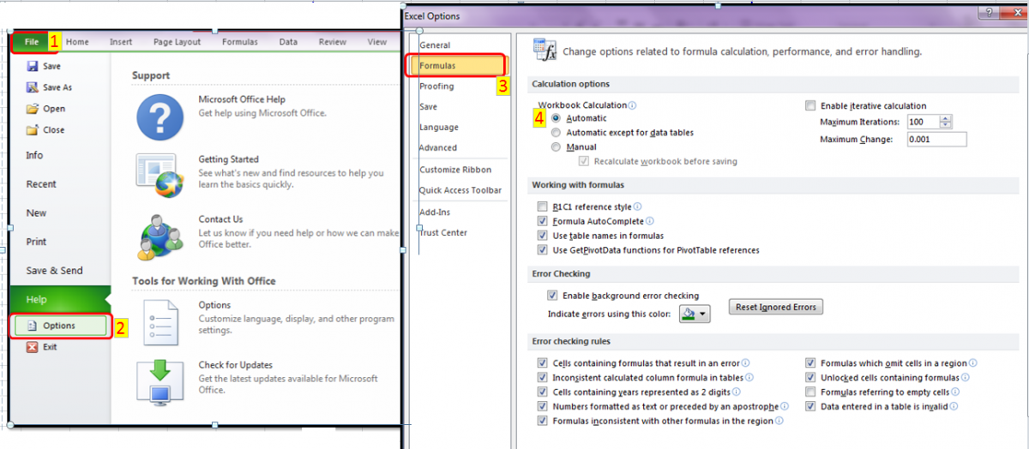Click the Options page icon in Help menu

(x=33, y=326)
